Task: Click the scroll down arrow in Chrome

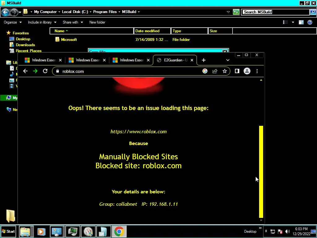Action: pos(261,220)
